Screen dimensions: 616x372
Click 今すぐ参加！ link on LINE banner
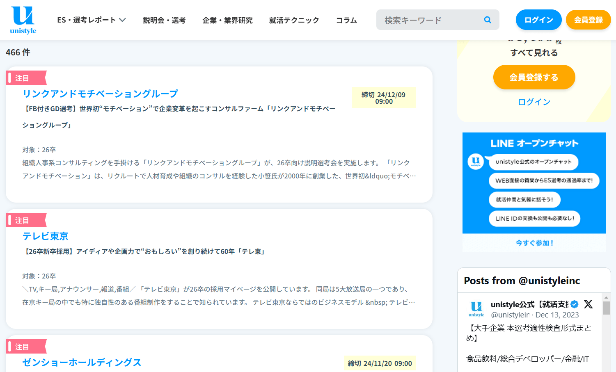(x=534, y=243)
